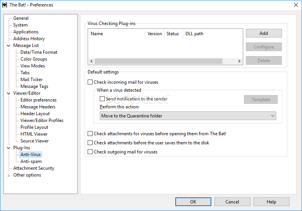Close the Preferences window
The width and height of the screenshot is (302, 211).
(x=296, y=5)
